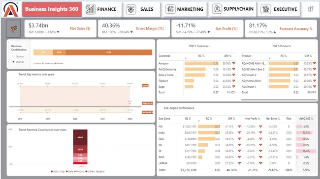The width and height of the screenshot is (320, 179).
Task: Click the 46.4% segment of 2022 column
Action: click(80, 137)
